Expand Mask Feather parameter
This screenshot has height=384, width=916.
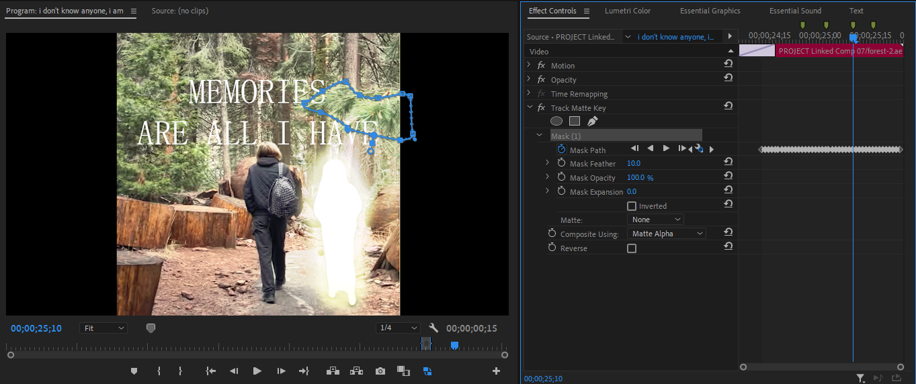(548, 163)
